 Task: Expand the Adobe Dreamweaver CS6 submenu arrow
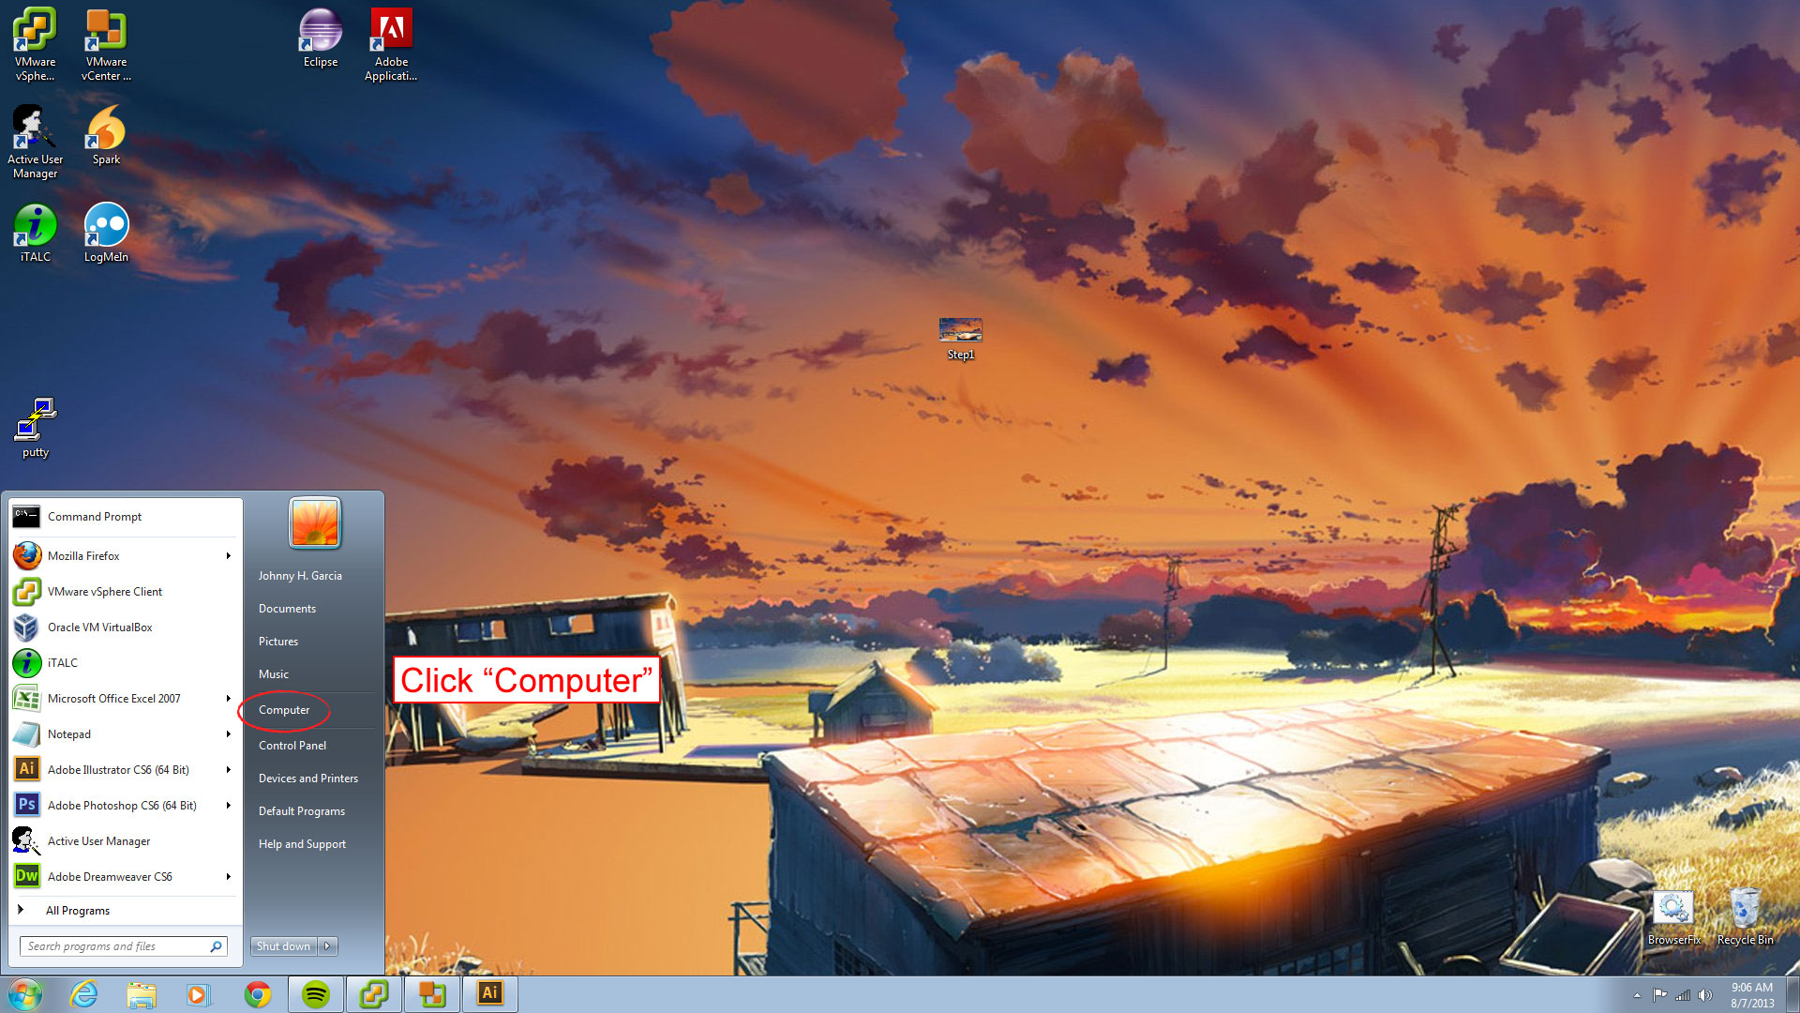(x=228, y=877)
